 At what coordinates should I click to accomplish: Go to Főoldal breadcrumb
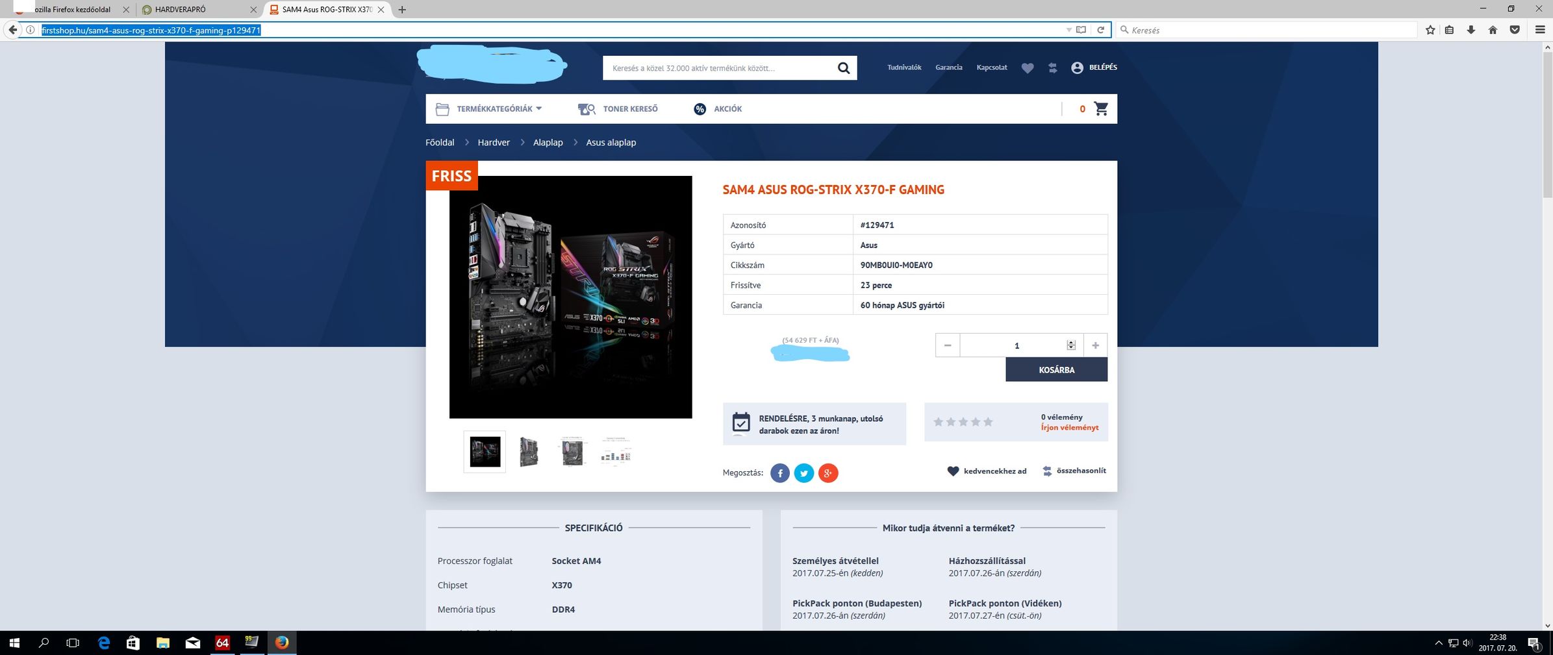coord(440,143)
